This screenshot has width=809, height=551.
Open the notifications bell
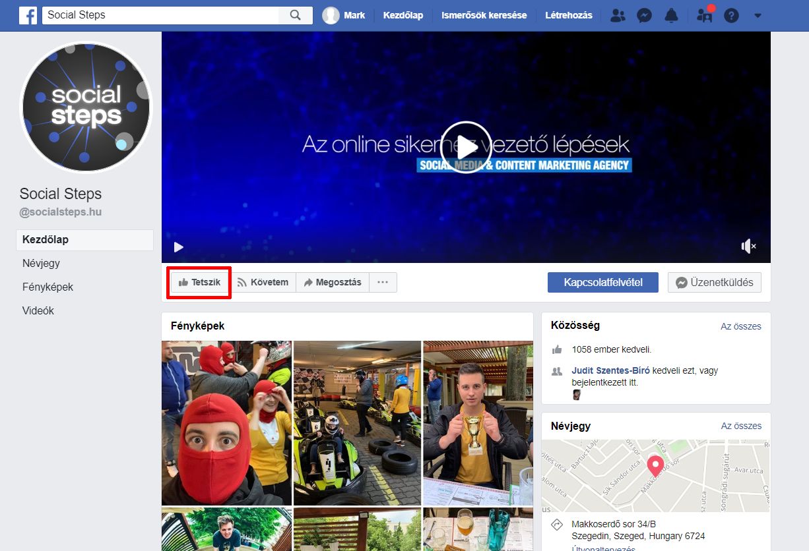coord(671,16)
